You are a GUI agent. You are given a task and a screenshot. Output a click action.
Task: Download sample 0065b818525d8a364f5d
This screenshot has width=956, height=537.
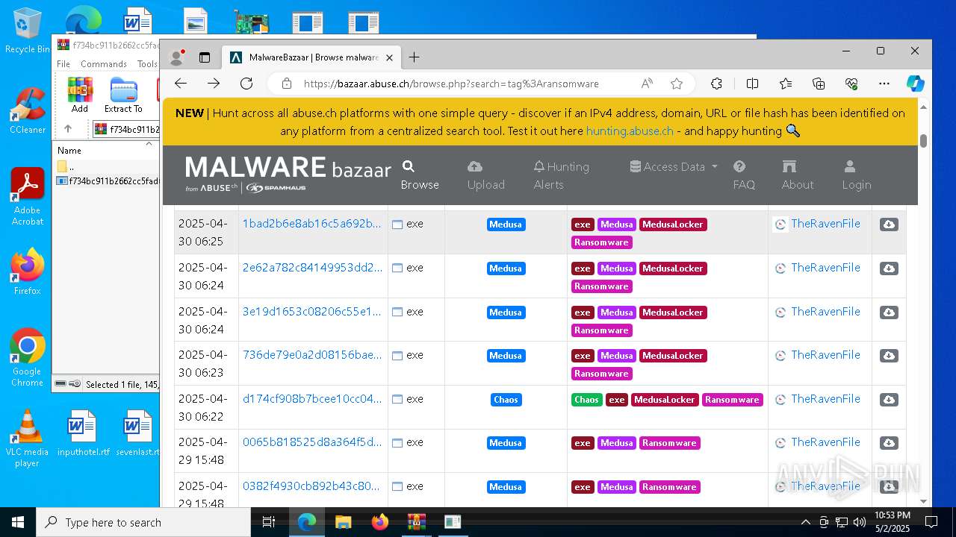[889, 443]
